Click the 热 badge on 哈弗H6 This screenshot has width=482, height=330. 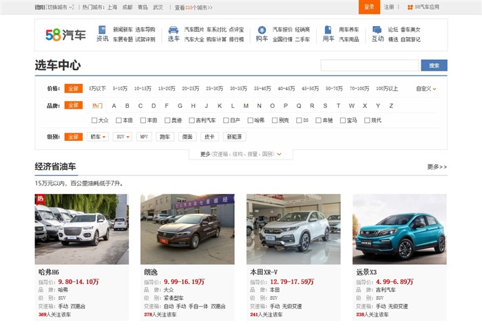[40, 199]
